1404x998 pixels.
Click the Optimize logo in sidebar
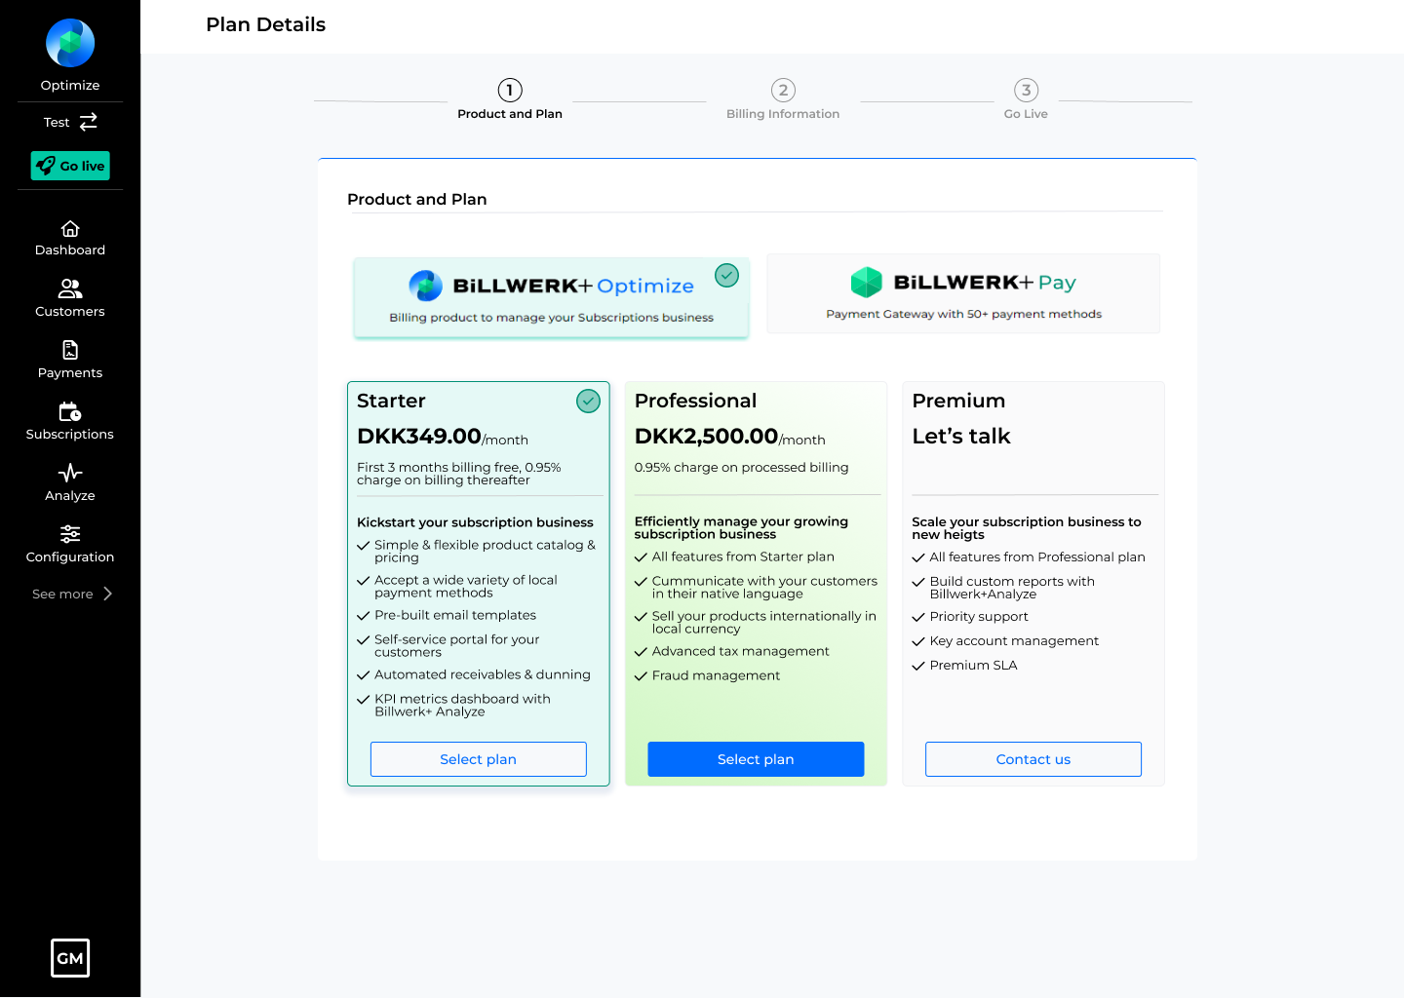(70, 43)
